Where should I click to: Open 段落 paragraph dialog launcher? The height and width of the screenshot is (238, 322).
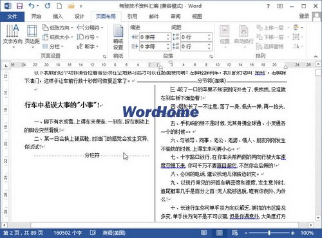211,57
